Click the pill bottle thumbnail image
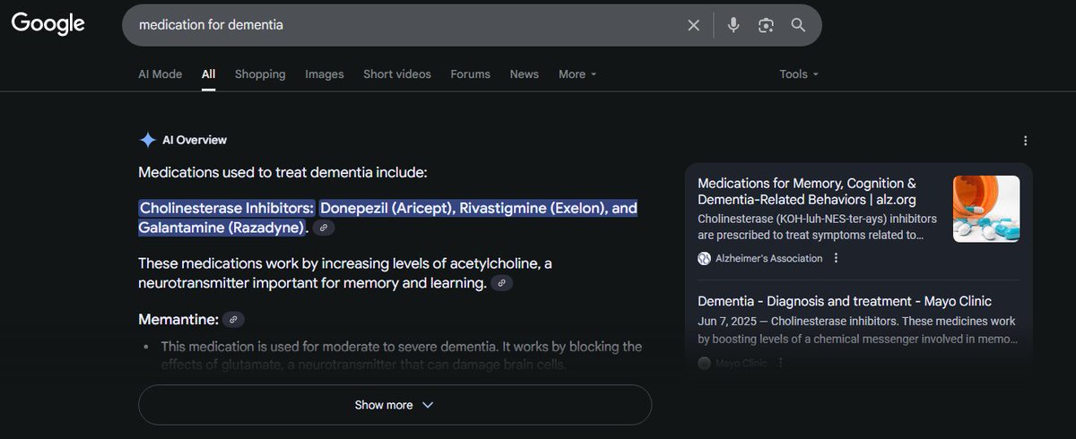 tap(986, 209)
